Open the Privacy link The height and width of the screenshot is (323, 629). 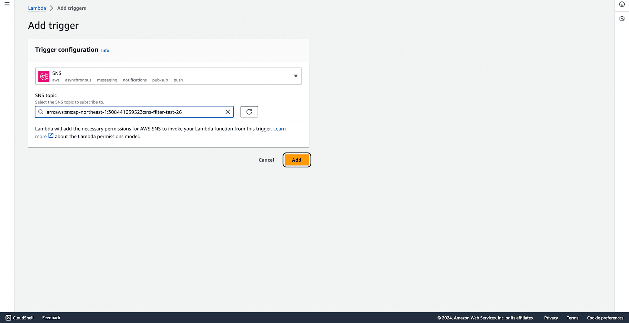tap(551, 318)
